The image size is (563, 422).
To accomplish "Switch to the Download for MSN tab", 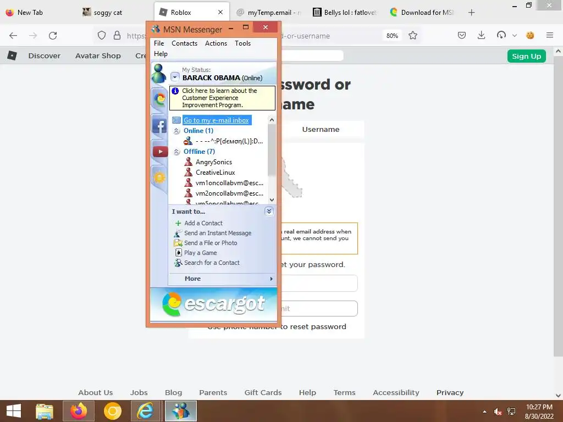I will click(422, 13).
